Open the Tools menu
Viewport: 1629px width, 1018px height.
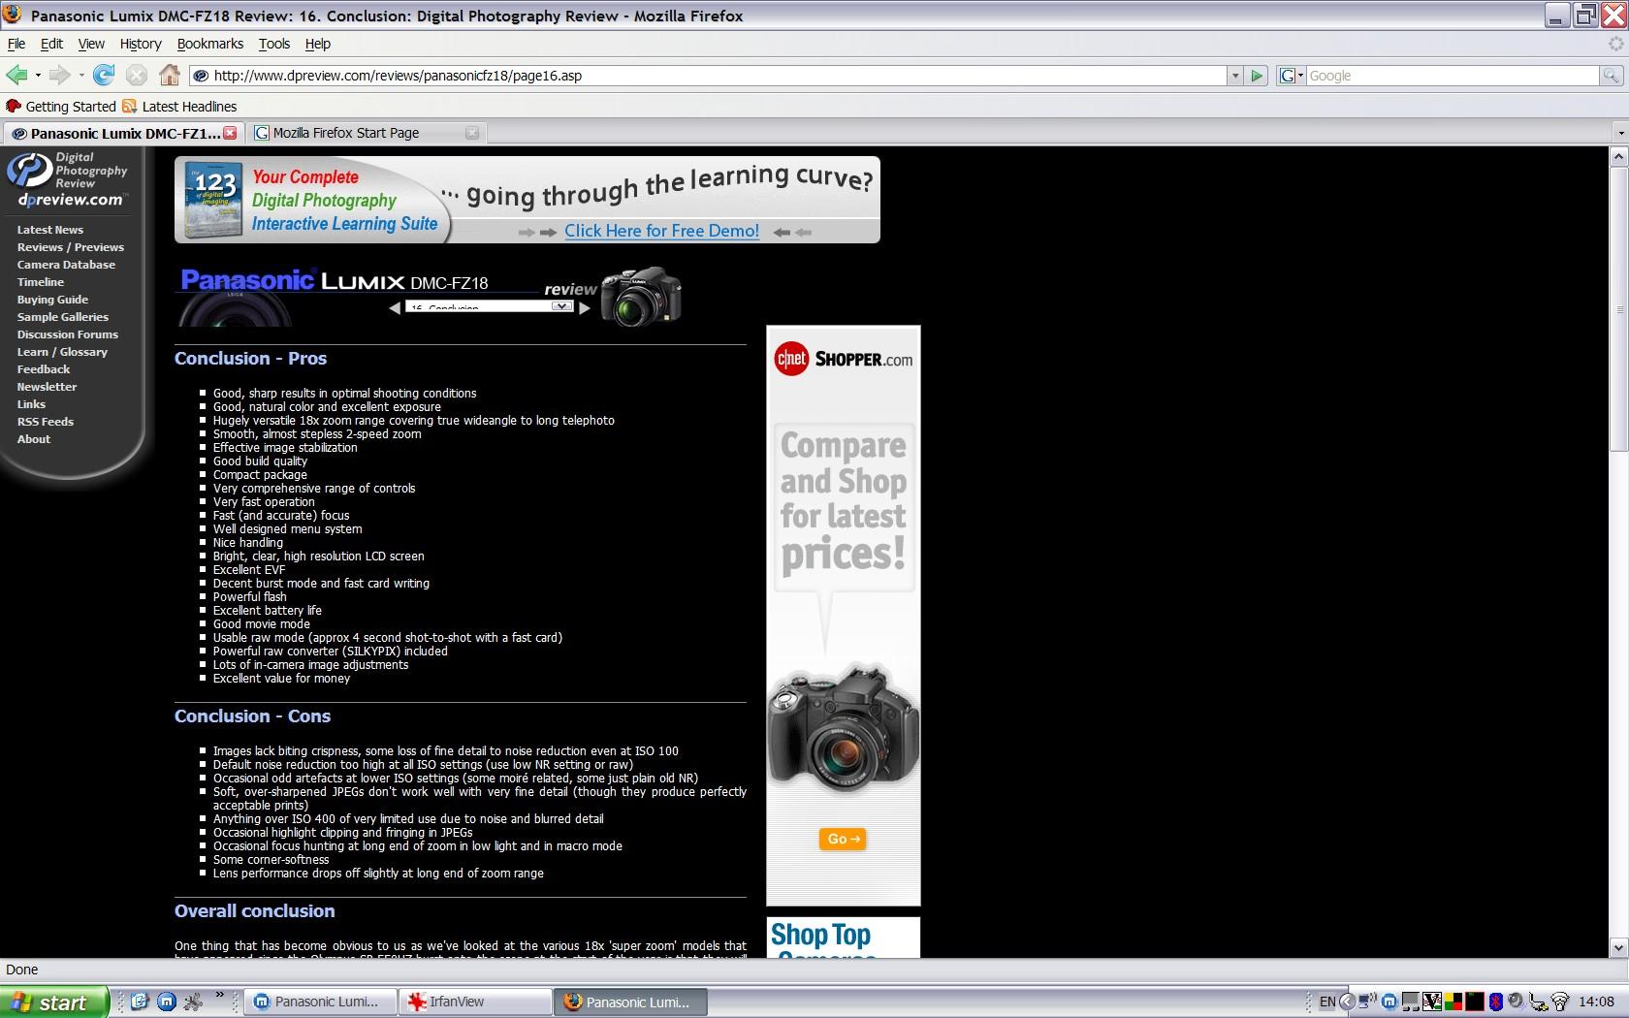274,44
